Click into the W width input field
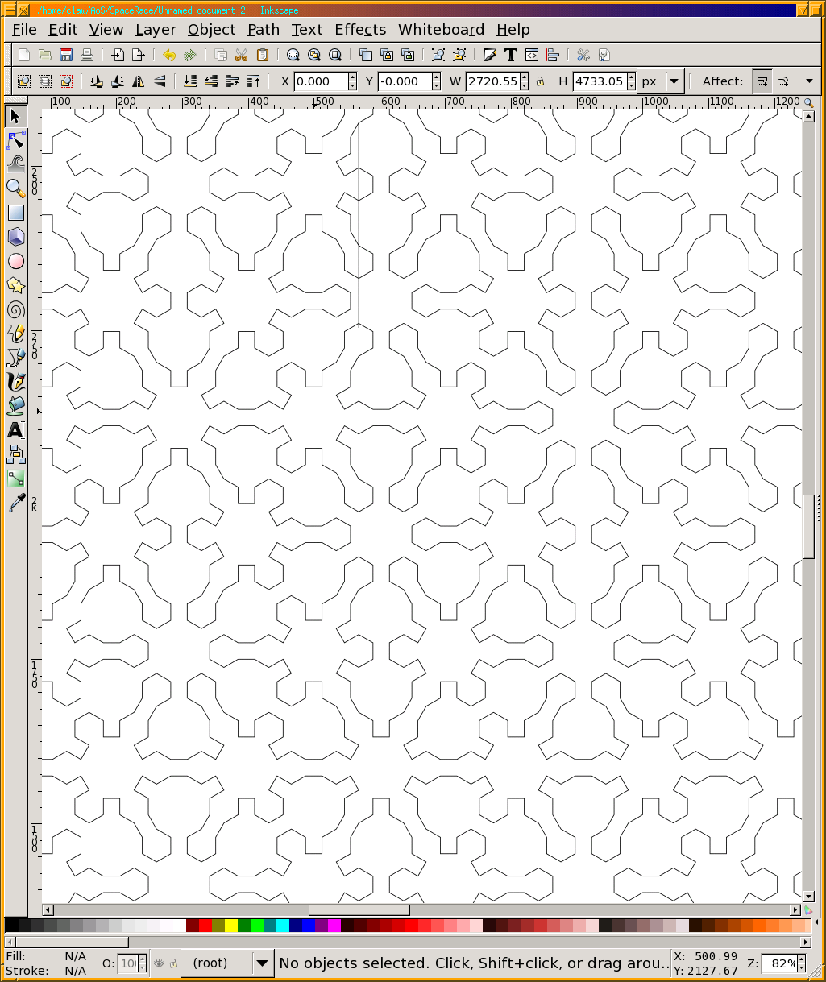Viewport: 826px width, 982px height. click(x=492, y=81)
